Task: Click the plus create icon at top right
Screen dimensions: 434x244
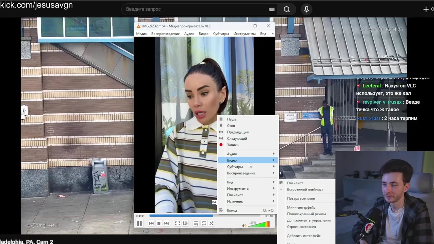Action: tap(426, 9)
